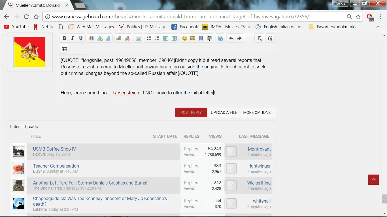Viewport: 387px width, 217px height.
Task: Insert a table into the post
Action: coord(64,49)
